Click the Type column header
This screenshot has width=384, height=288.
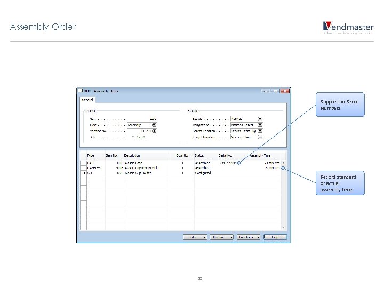click(x=96, y=156)
